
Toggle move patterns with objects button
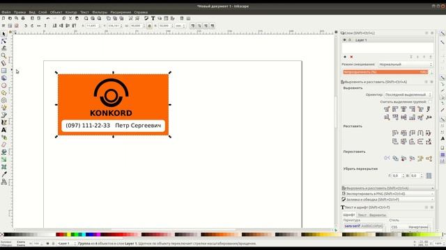(212, 26)
